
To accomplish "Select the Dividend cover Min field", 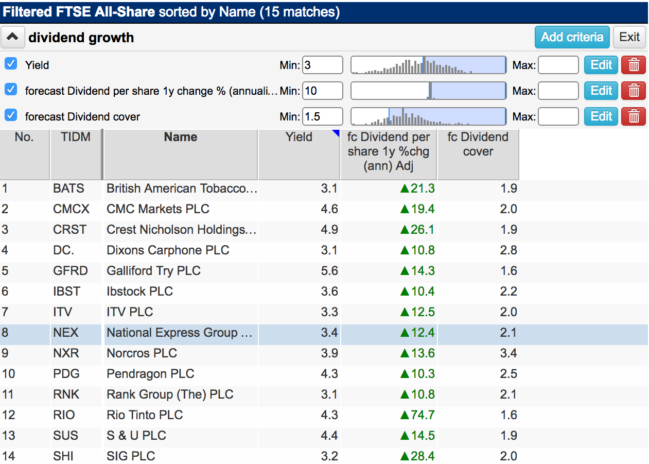I will coord(323,116).
